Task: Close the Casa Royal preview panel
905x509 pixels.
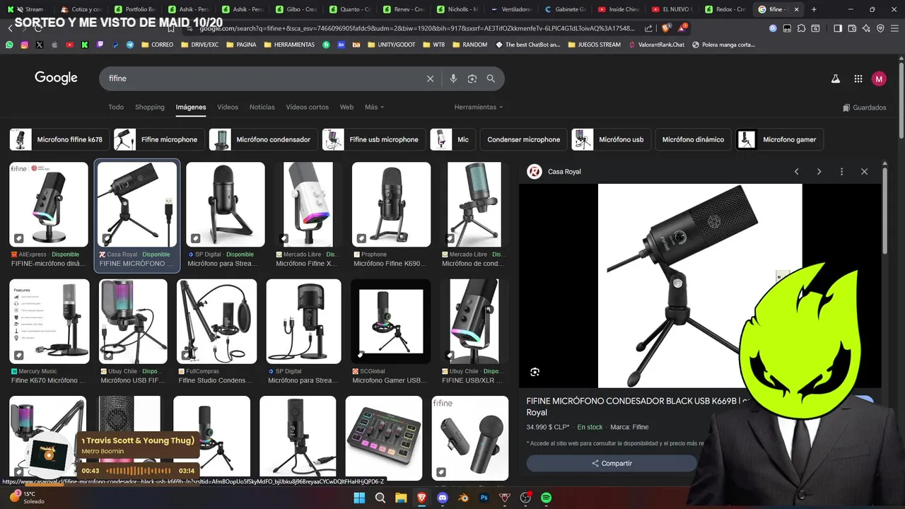Action: coord(864,172)
